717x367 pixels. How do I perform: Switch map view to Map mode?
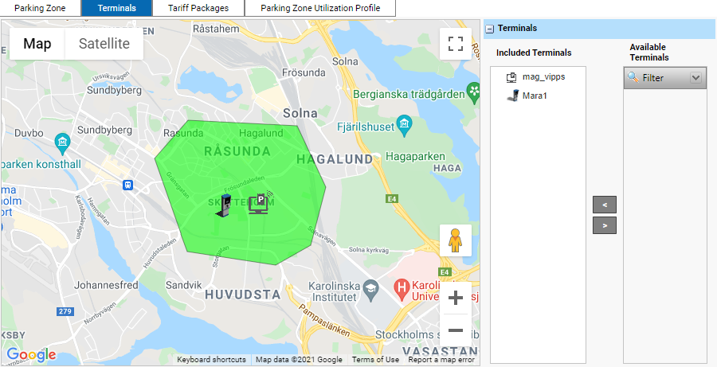pyautogui.click(x=37, y=44)
